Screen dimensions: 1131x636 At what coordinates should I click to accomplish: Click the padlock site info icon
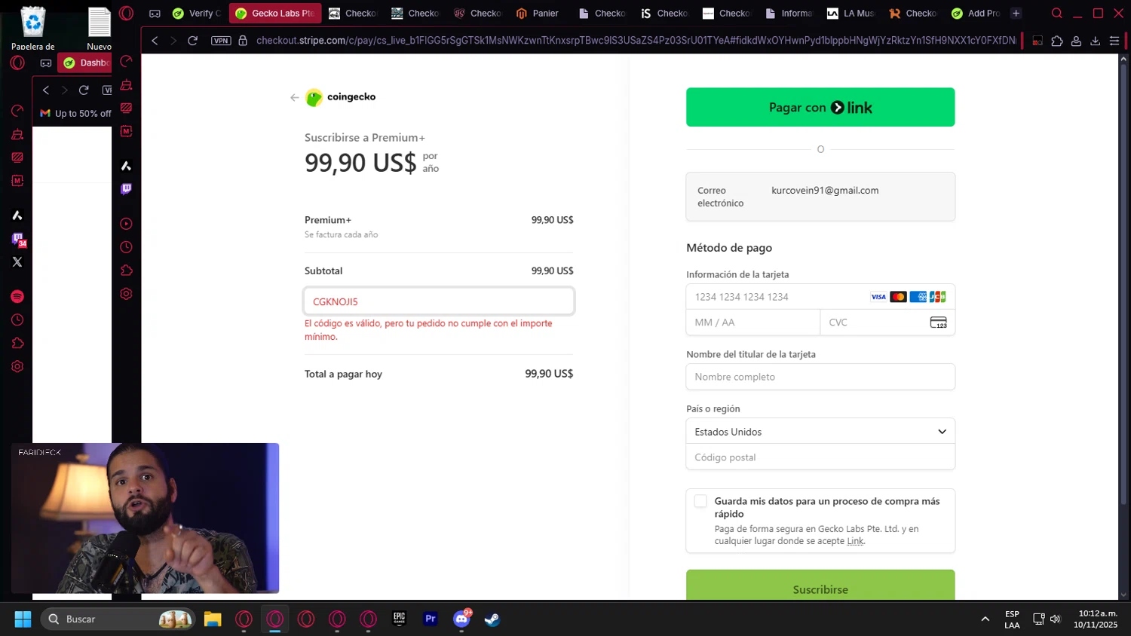[x=243, y=41]
